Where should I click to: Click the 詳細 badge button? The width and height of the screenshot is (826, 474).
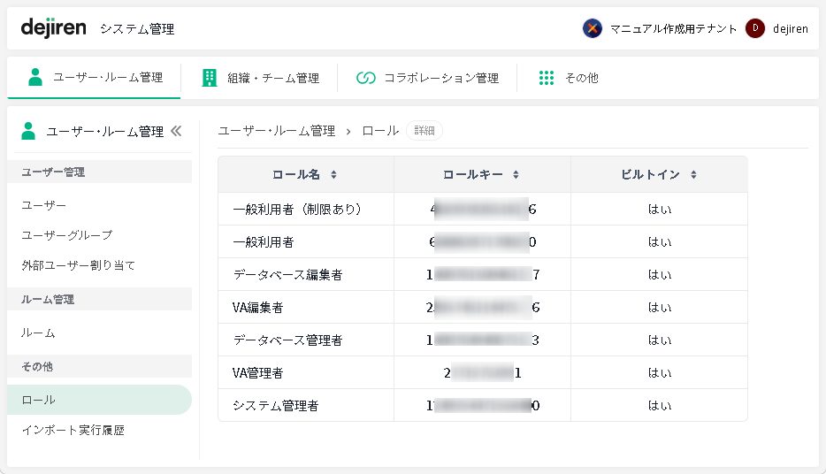424,131
